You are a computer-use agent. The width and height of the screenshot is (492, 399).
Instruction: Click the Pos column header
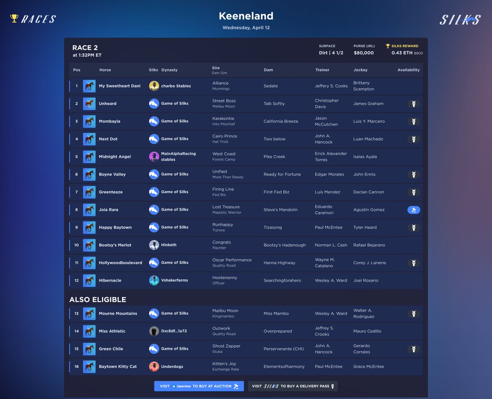[x=77, y=70]
